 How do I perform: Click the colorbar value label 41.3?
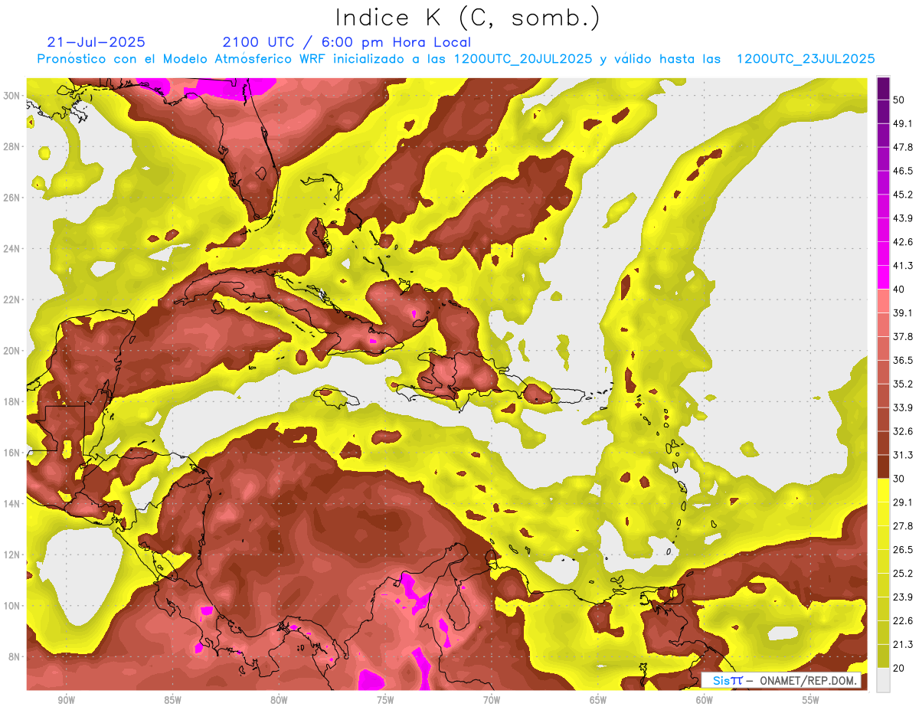[903, 266]
